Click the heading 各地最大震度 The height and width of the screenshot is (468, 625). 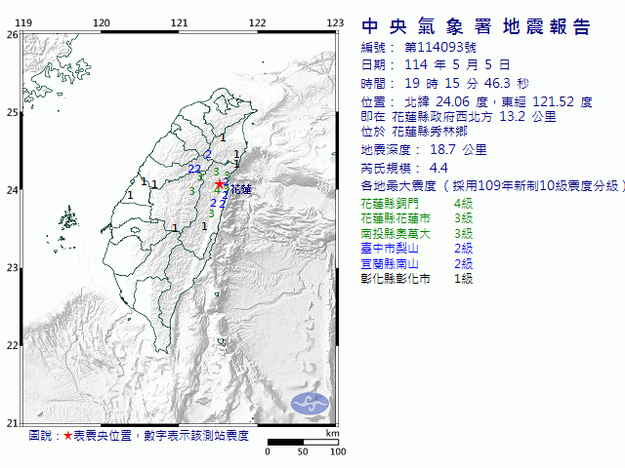pyautogui.click(x=398, y=186)
